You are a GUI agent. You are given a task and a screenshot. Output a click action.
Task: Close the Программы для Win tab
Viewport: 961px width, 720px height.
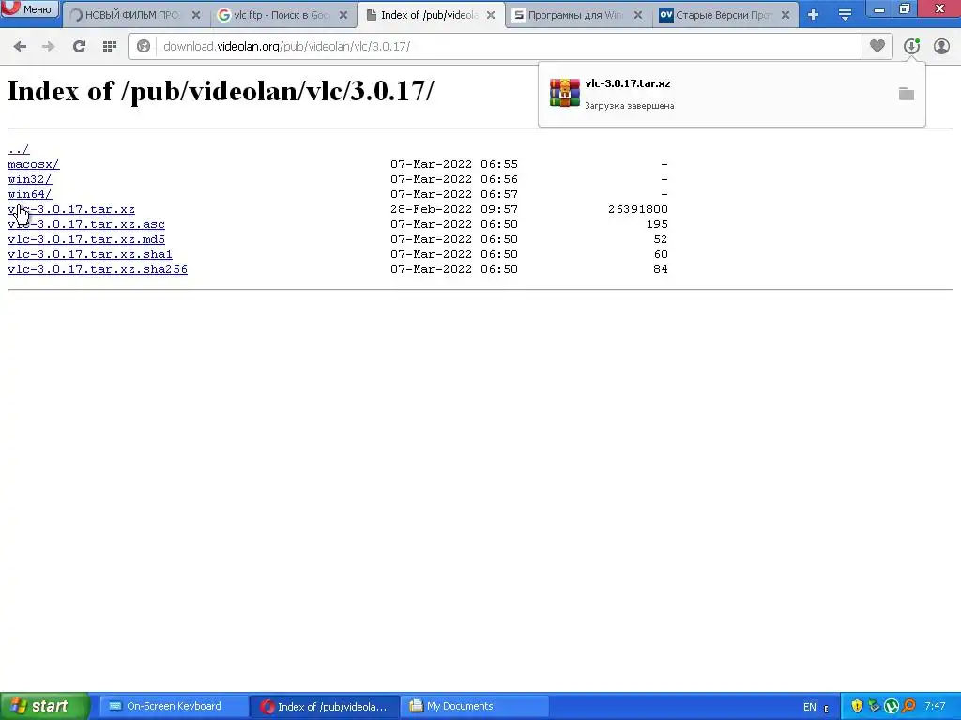[x=638, y=15]
